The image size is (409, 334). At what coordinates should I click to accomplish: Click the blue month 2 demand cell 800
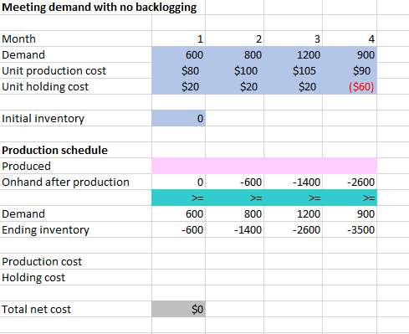click(235, 54)
